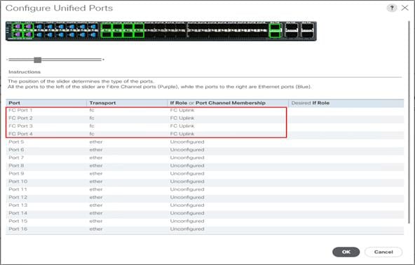
Task: Close the Configure Unified Ports dialog
Action: [x=404, y=8]
